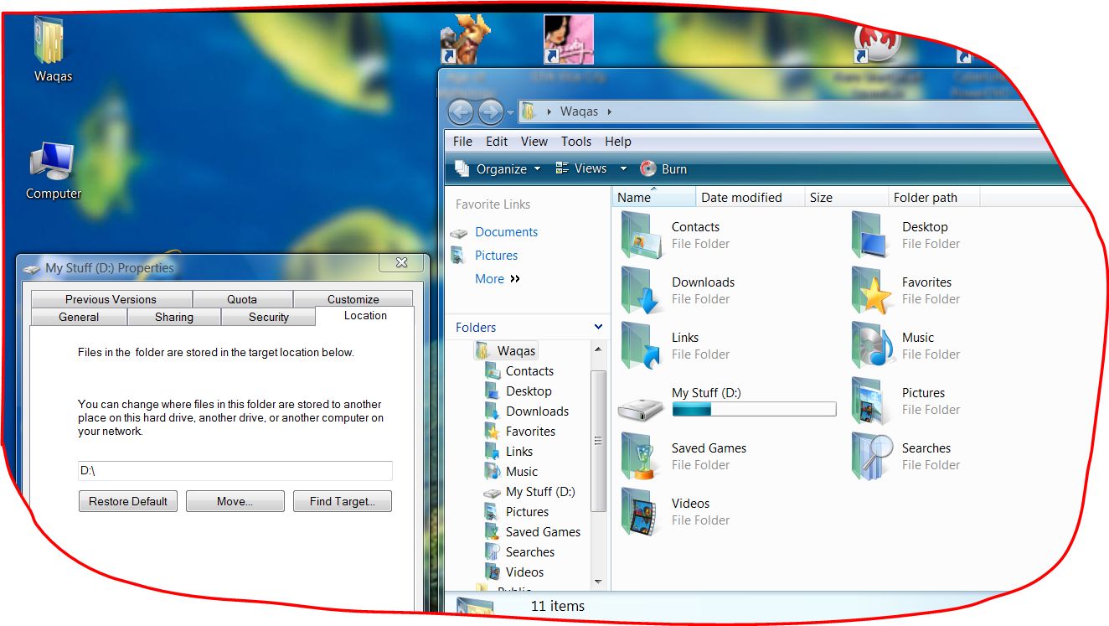Click the Find Target button

[342, 501]
